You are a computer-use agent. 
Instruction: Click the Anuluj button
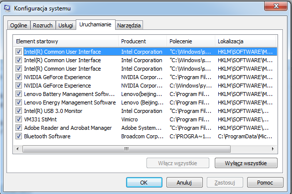tap(184, 183)
